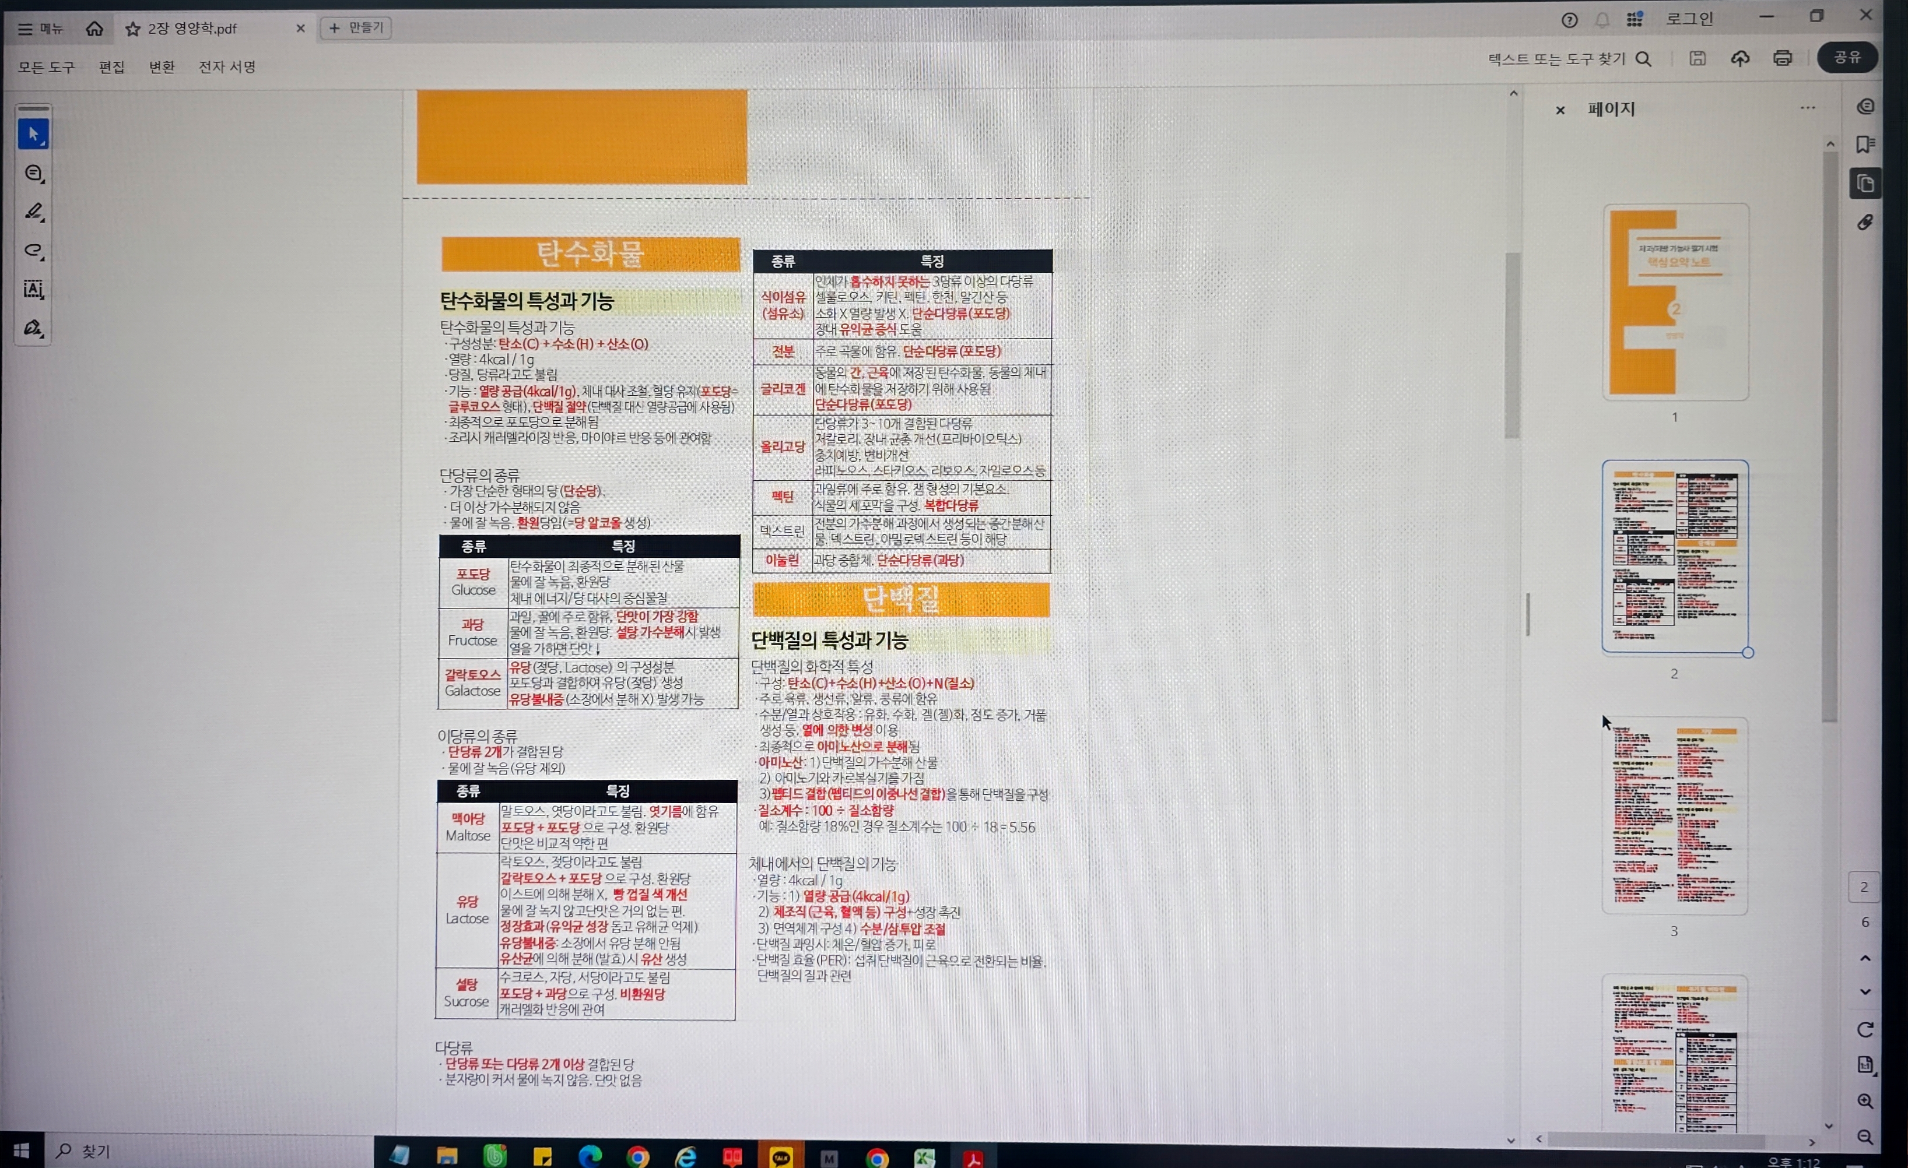Click the 탄수화물 heading in the document
Screen dimensions: 1908x1168
[x=590, y=254]
